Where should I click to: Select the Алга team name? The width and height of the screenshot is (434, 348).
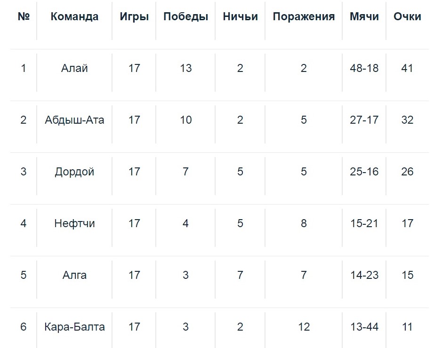(x=74, y=275)
